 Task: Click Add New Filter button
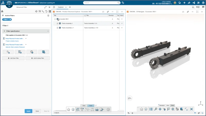pos(13,58)
